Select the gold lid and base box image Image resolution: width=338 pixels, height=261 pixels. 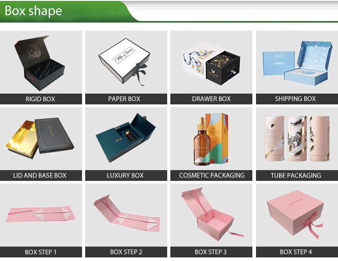click(41, 139)
